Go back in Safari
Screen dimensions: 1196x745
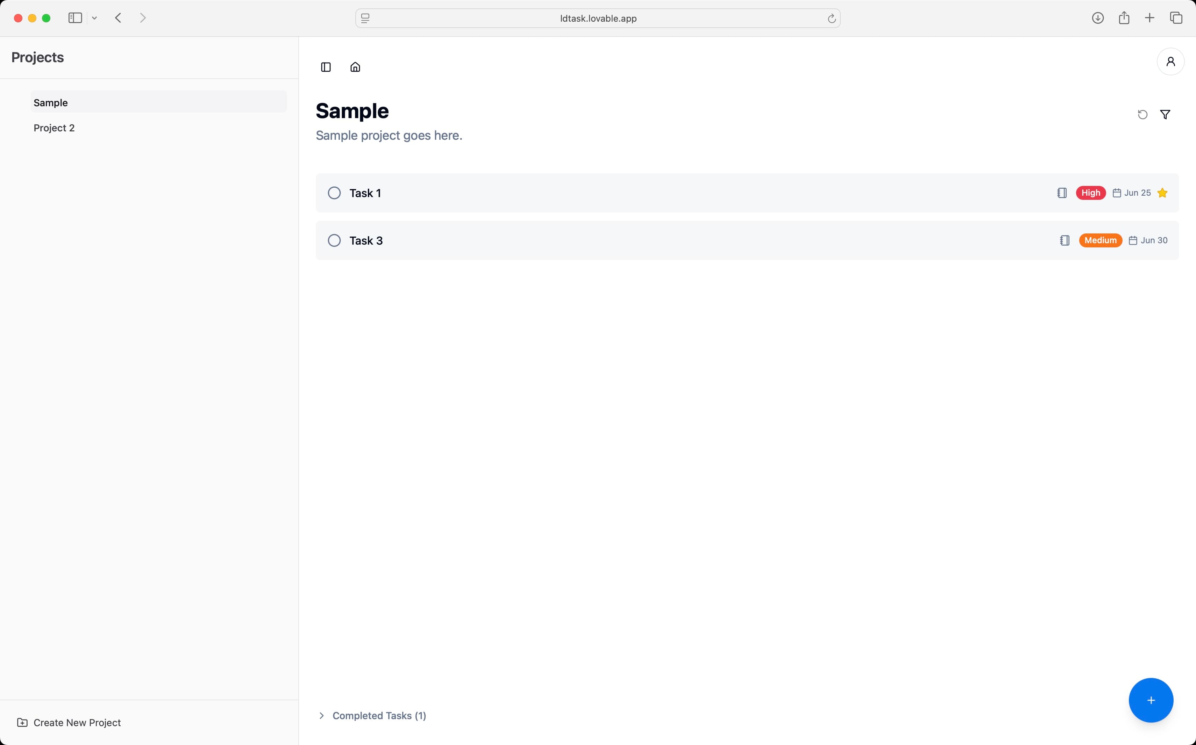(x=118, y=18)
